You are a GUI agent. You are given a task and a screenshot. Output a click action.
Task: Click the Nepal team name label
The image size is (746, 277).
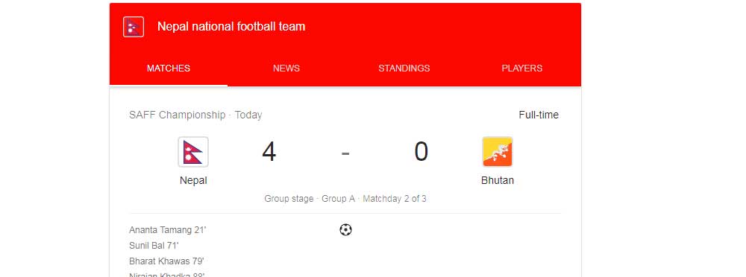[193, 181]
